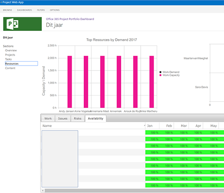
Task: Go to the Overview section
Action: (x=11, y=50)
